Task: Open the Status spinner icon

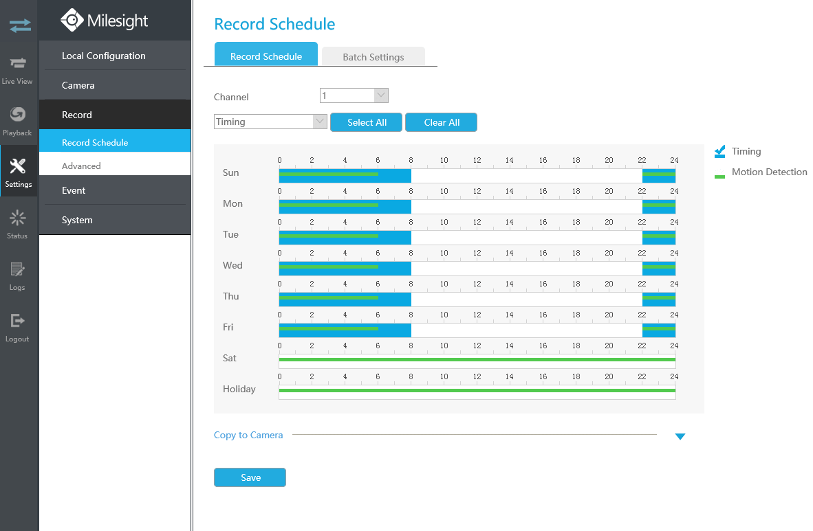Action: 18,218
